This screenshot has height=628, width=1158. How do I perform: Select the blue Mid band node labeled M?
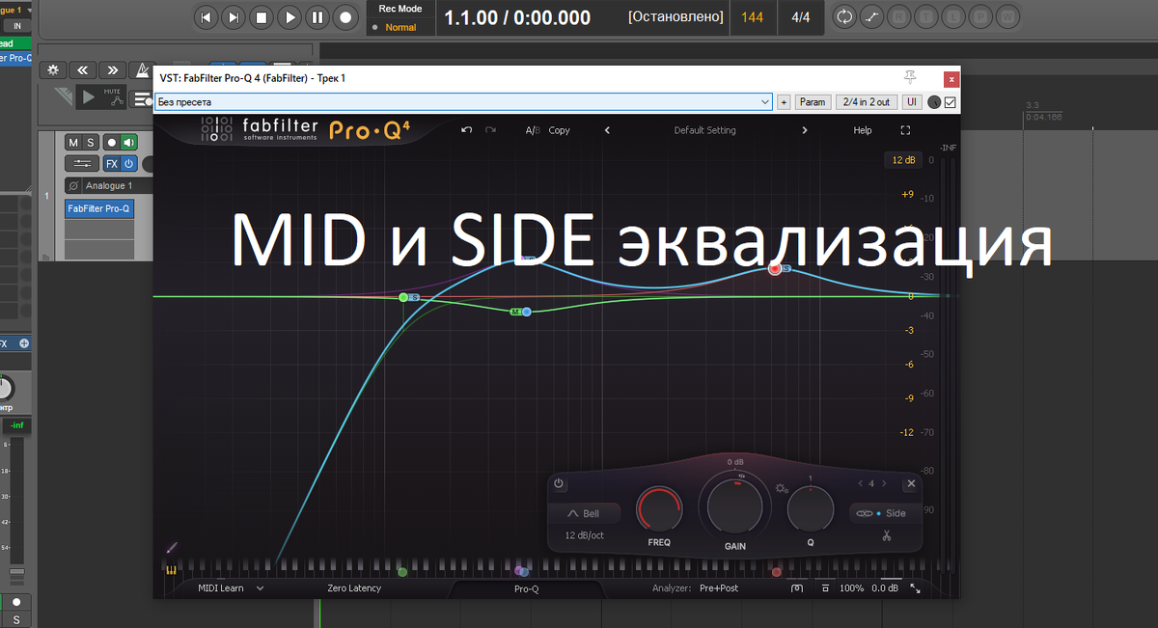tap(527, 312)
